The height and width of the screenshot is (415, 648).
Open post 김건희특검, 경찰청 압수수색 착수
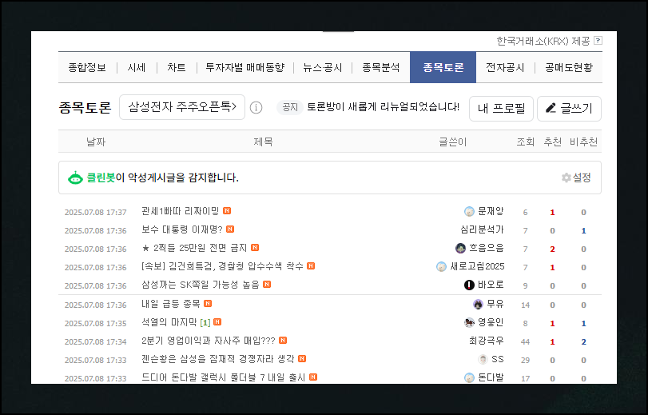[x=222, y=266]
